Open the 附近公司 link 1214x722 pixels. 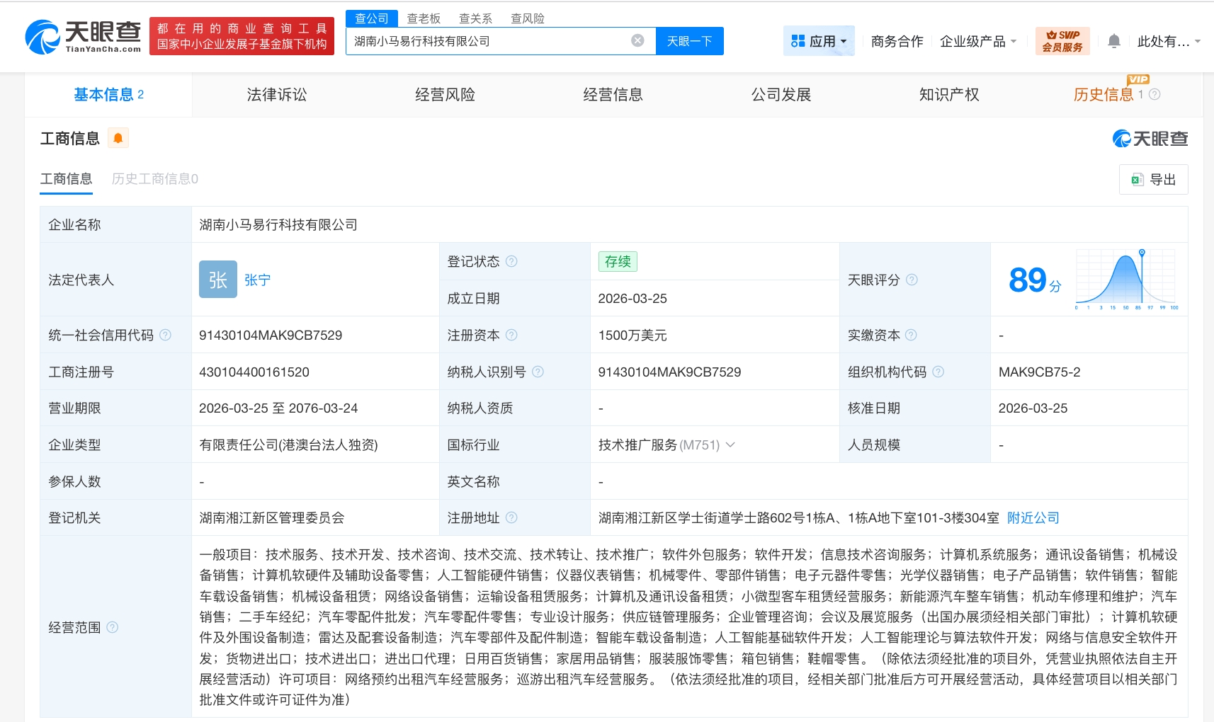pyautogui.click(x=1033, y=517)
